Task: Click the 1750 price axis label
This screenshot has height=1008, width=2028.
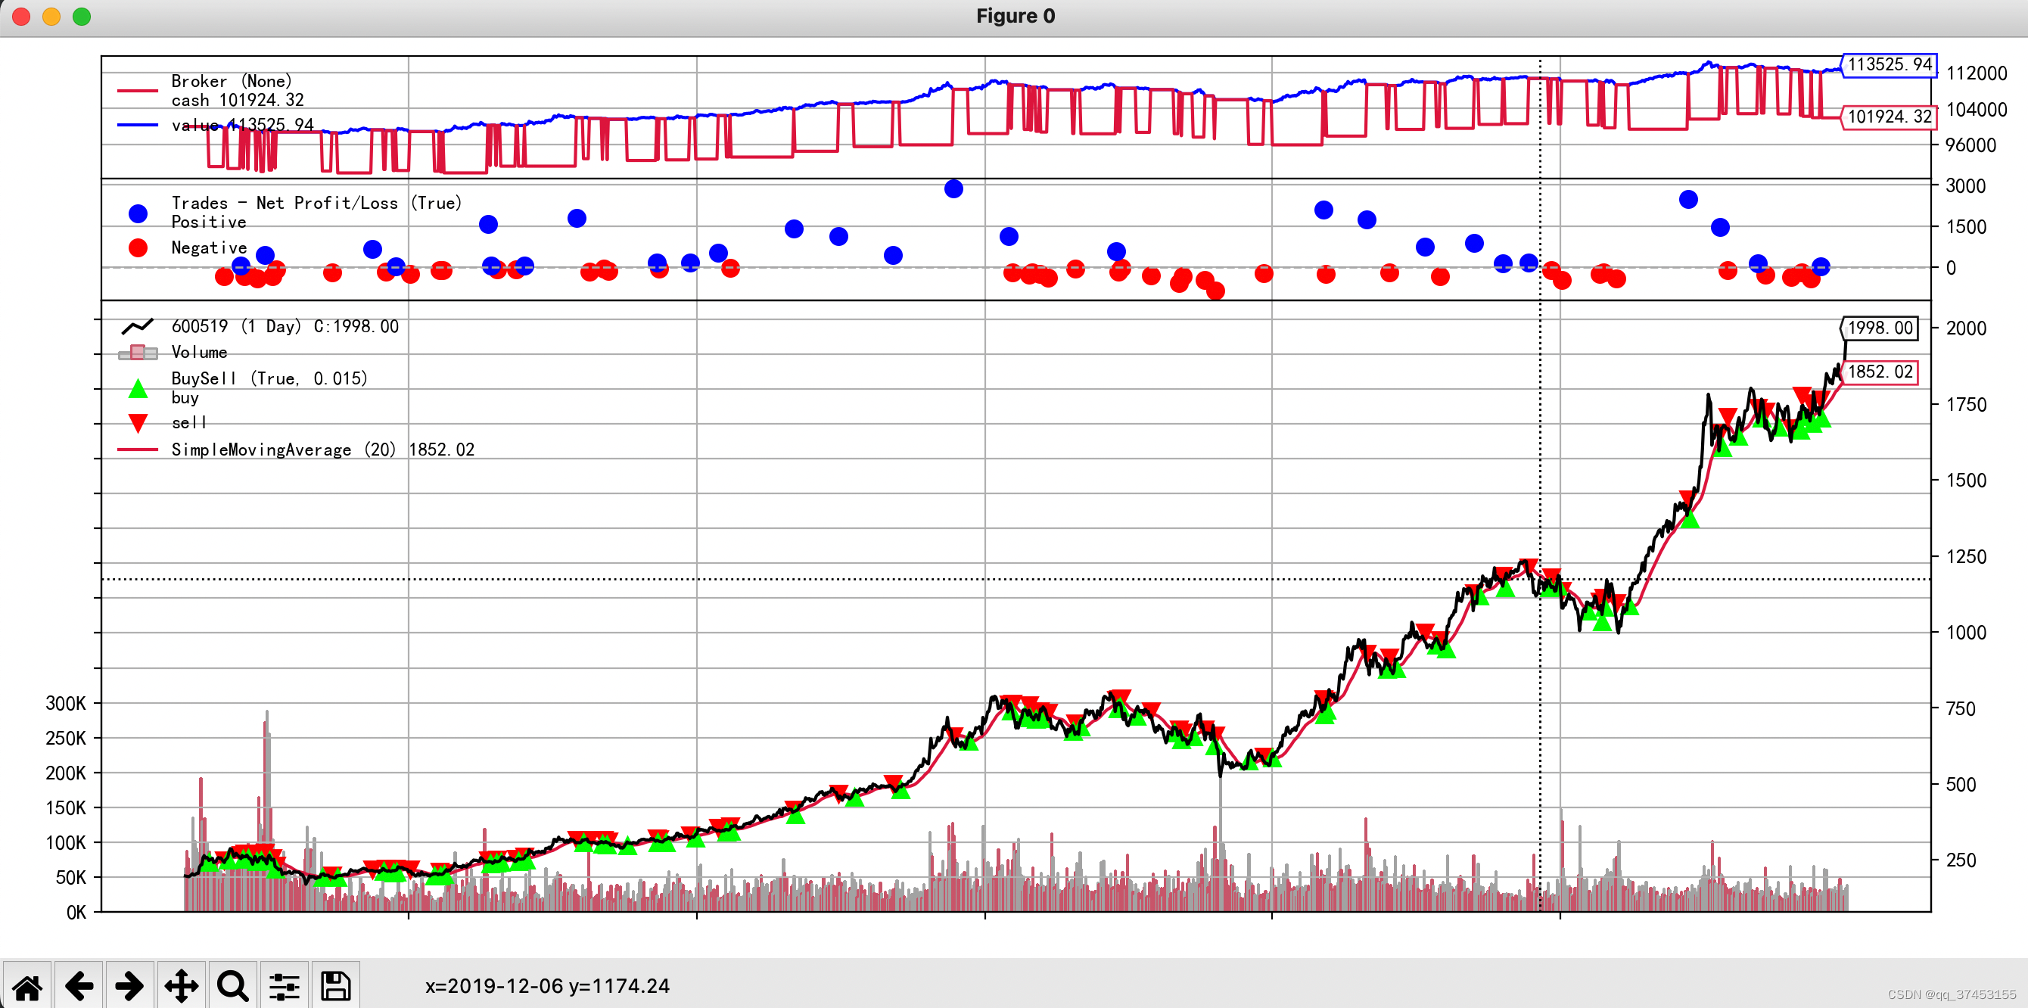Action: point(1965,405)
